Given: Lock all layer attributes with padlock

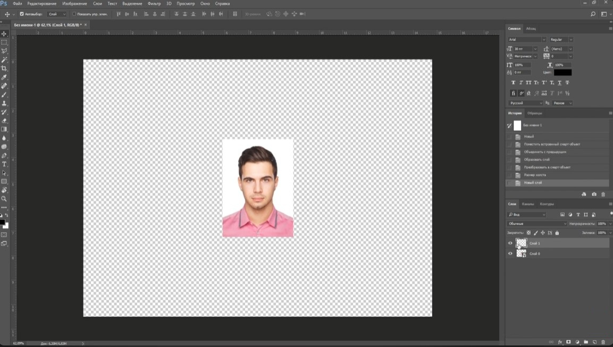Looking at the screenshot, I should 557,233.
